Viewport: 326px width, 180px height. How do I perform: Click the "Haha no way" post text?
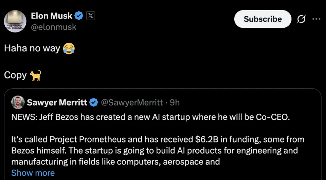click(32, 48)
